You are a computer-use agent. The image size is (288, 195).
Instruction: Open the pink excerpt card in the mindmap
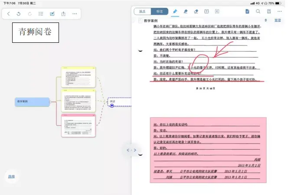[79, 125]
